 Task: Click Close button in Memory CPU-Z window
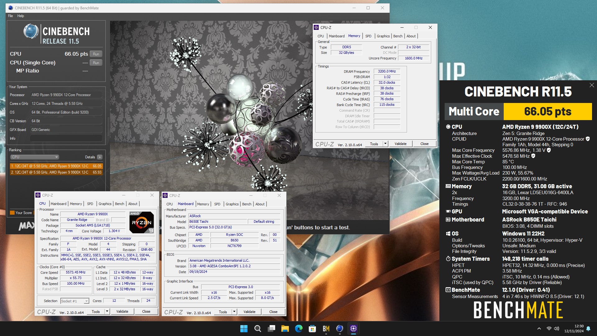coord(424,144)
